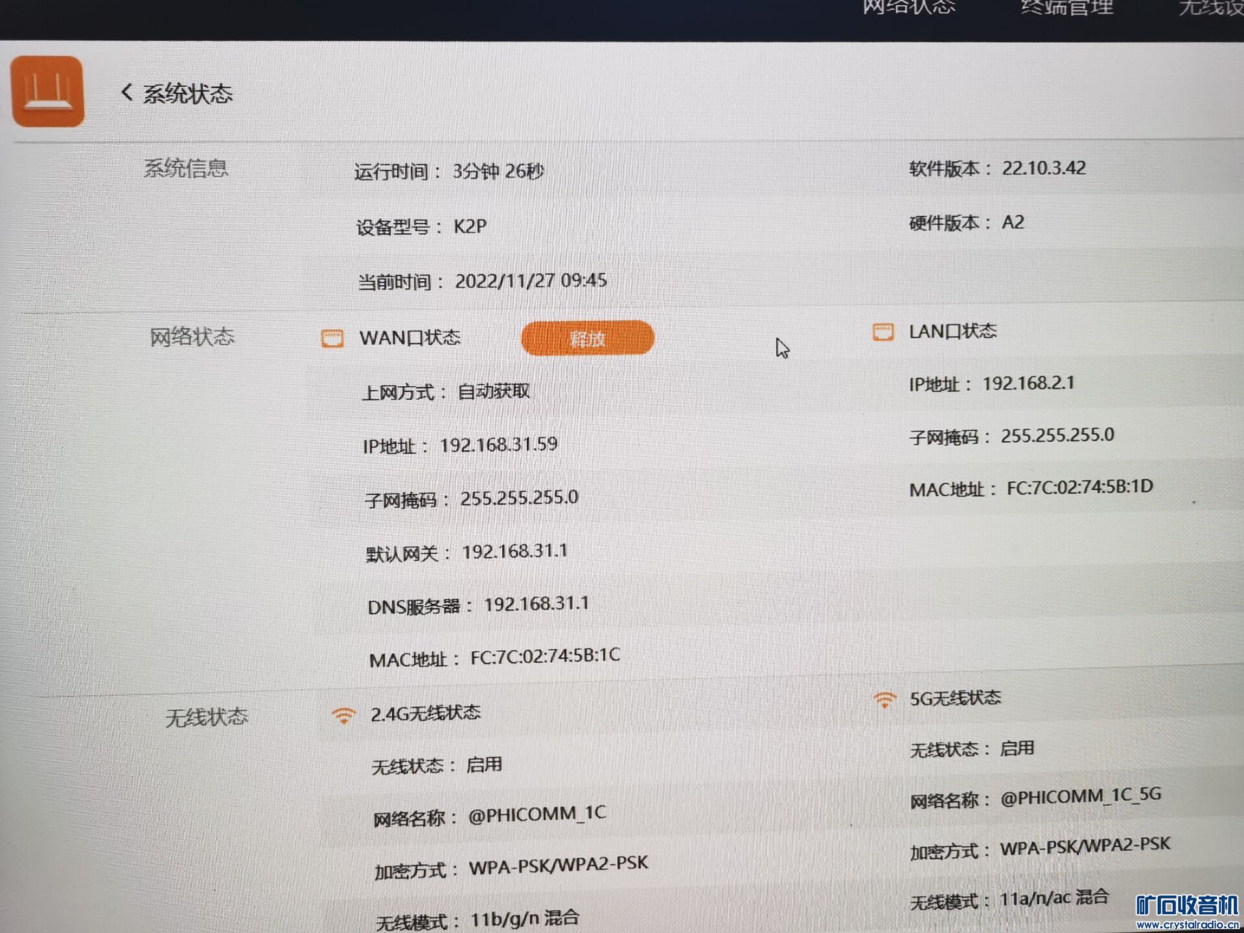Click the 系统状态 page title

(188, 94)
